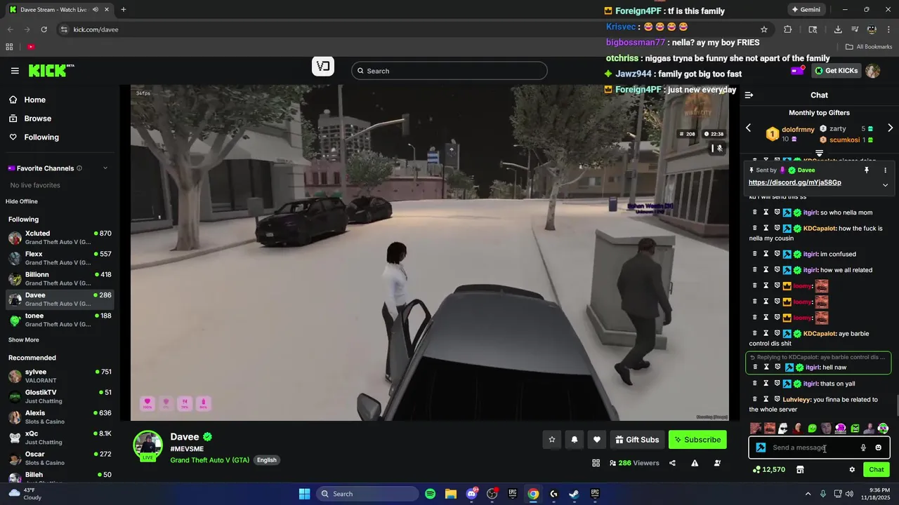Collapse the gifters leaderboard handle
899x505 pixels.
819,153
